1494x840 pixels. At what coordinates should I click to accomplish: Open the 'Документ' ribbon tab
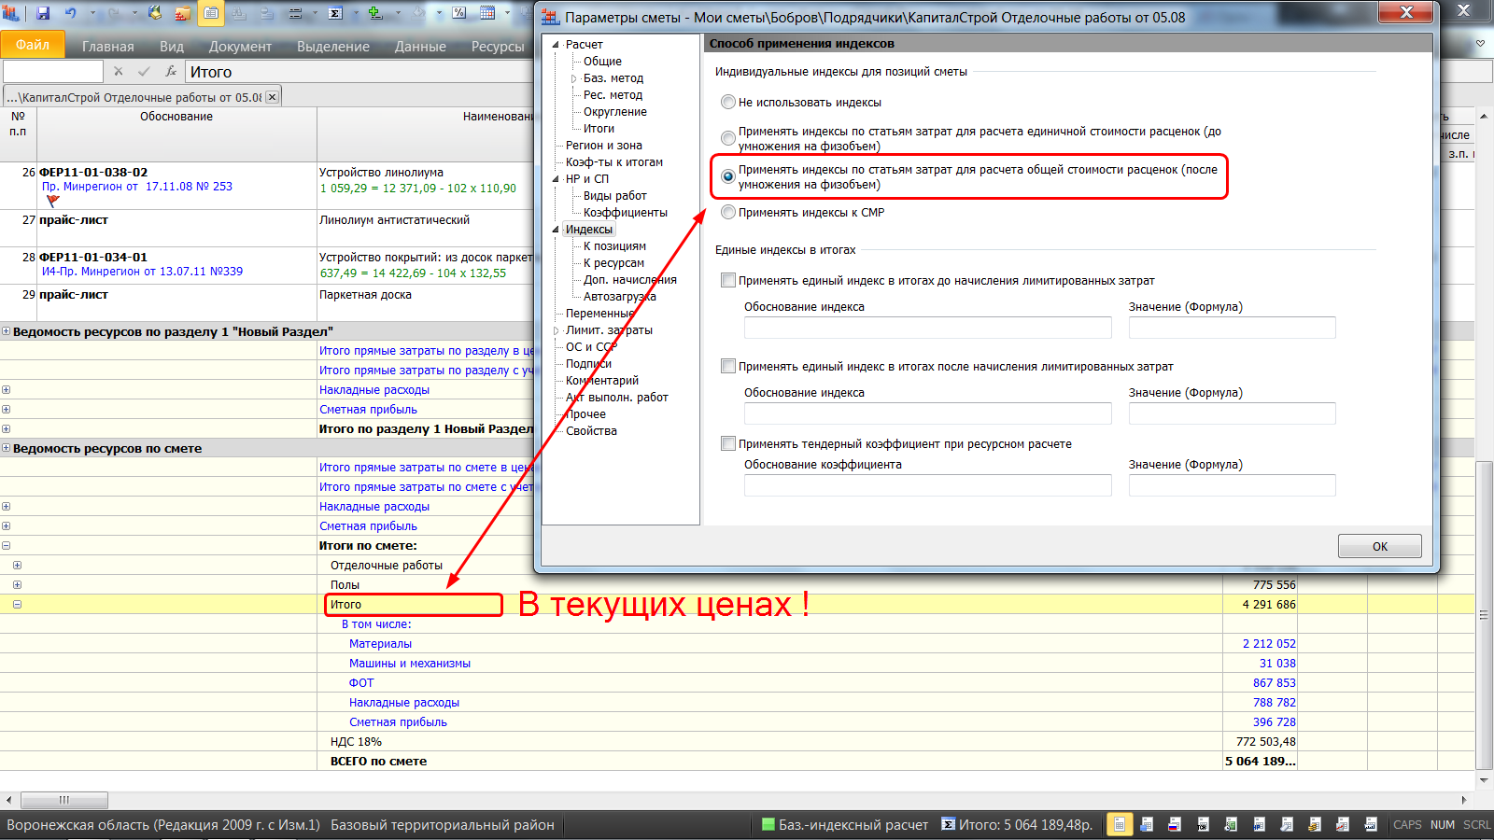point(240,47)
